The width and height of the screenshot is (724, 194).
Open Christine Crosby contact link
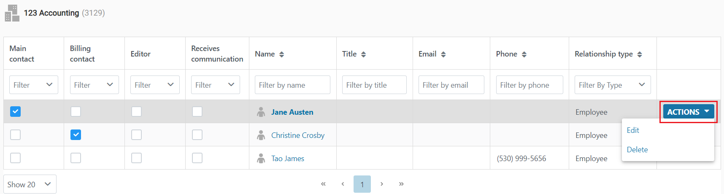pyautogui.click(x=298, y=135)
